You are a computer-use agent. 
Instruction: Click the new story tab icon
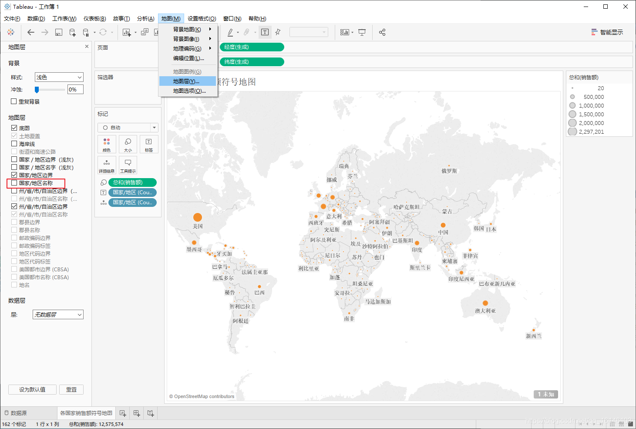(x=151, y=413)
